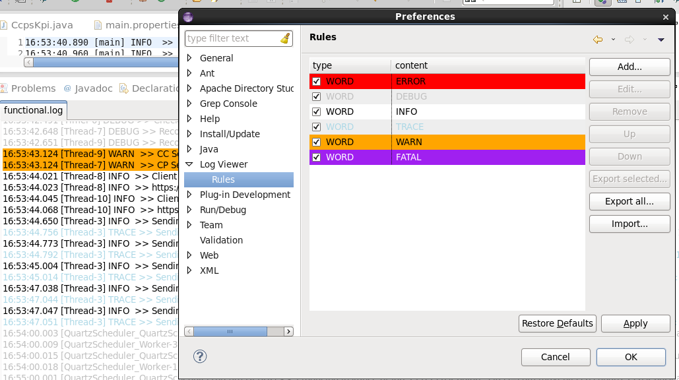The width and height of the screenshot is (679, 380).
Task: Uncheck the WORD ERROR rule
Action: point(315,80)
